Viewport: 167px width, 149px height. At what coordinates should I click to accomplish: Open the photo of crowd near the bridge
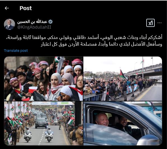point(123,79)
